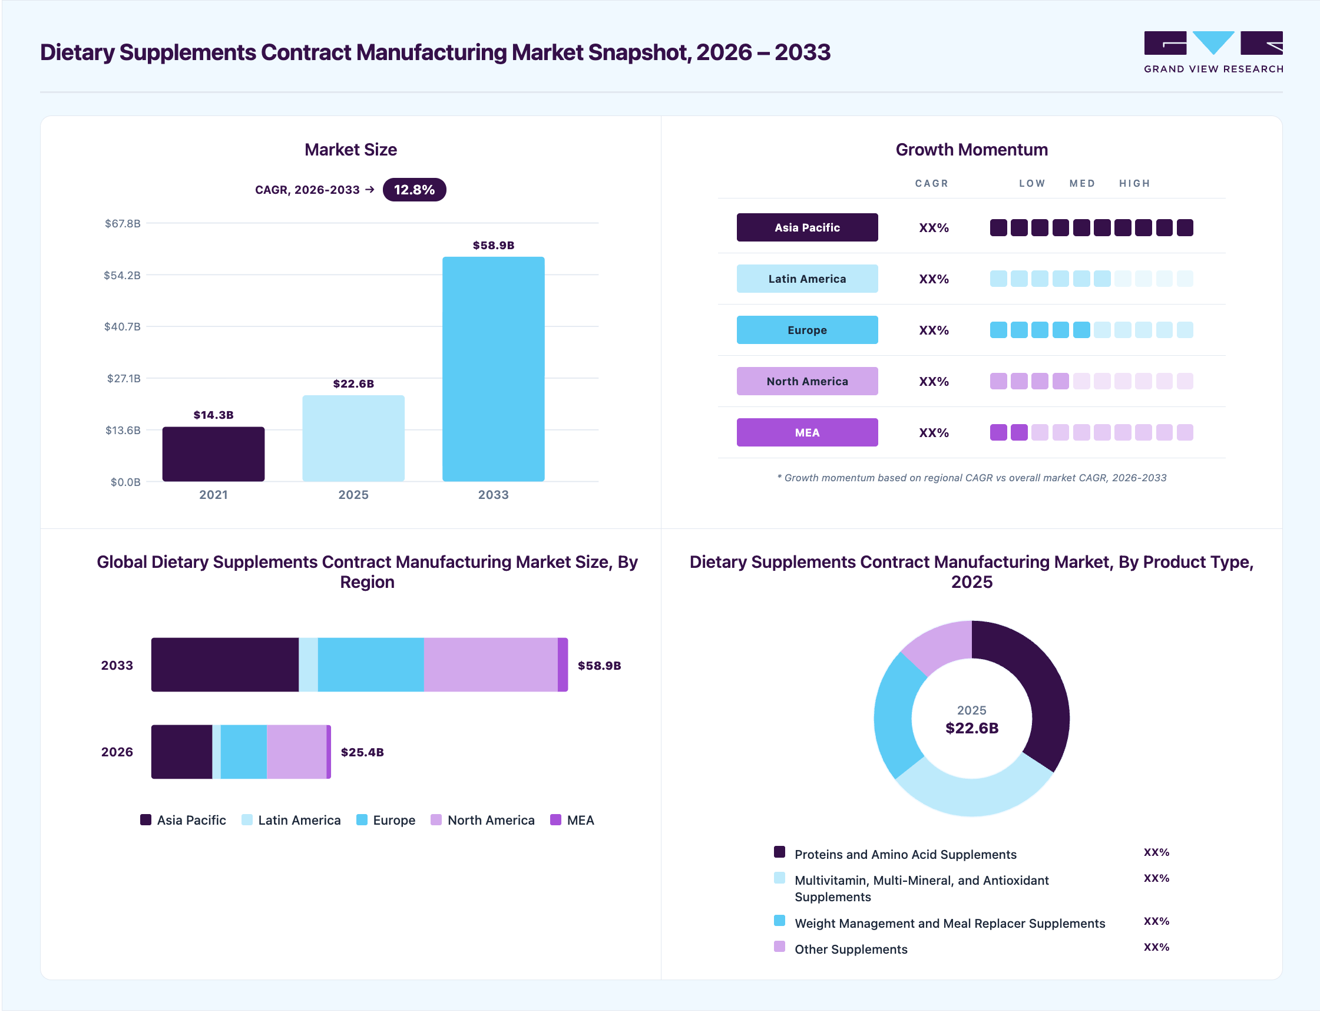
Task: Click the Europe momentum indicator blocks
Action: 1091,329
